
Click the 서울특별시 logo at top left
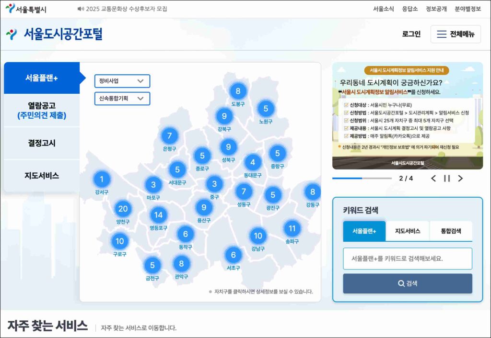(x=26, y=9)
